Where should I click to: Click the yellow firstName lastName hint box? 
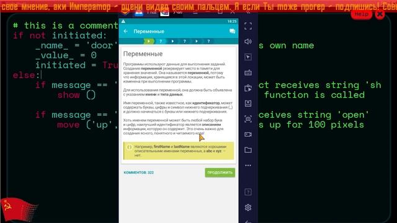coord(179,151)
